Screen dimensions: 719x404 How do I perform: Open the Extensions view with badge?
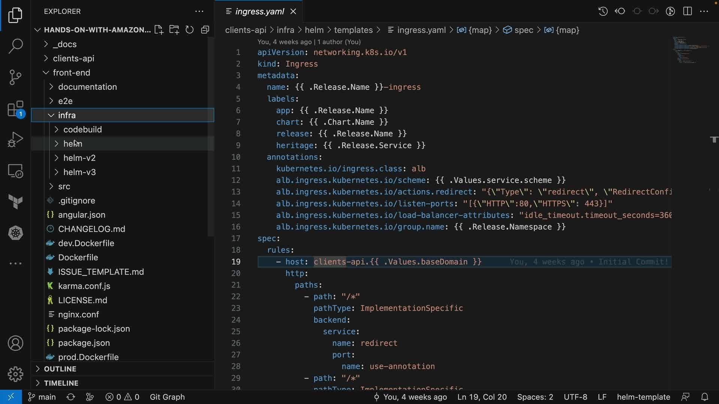[15, 109]
